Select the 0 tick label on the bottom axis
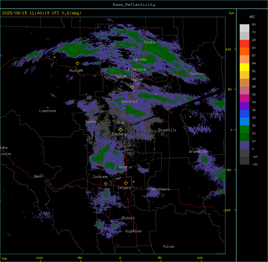This screenshot has height=262, width=268. [120, 258]
